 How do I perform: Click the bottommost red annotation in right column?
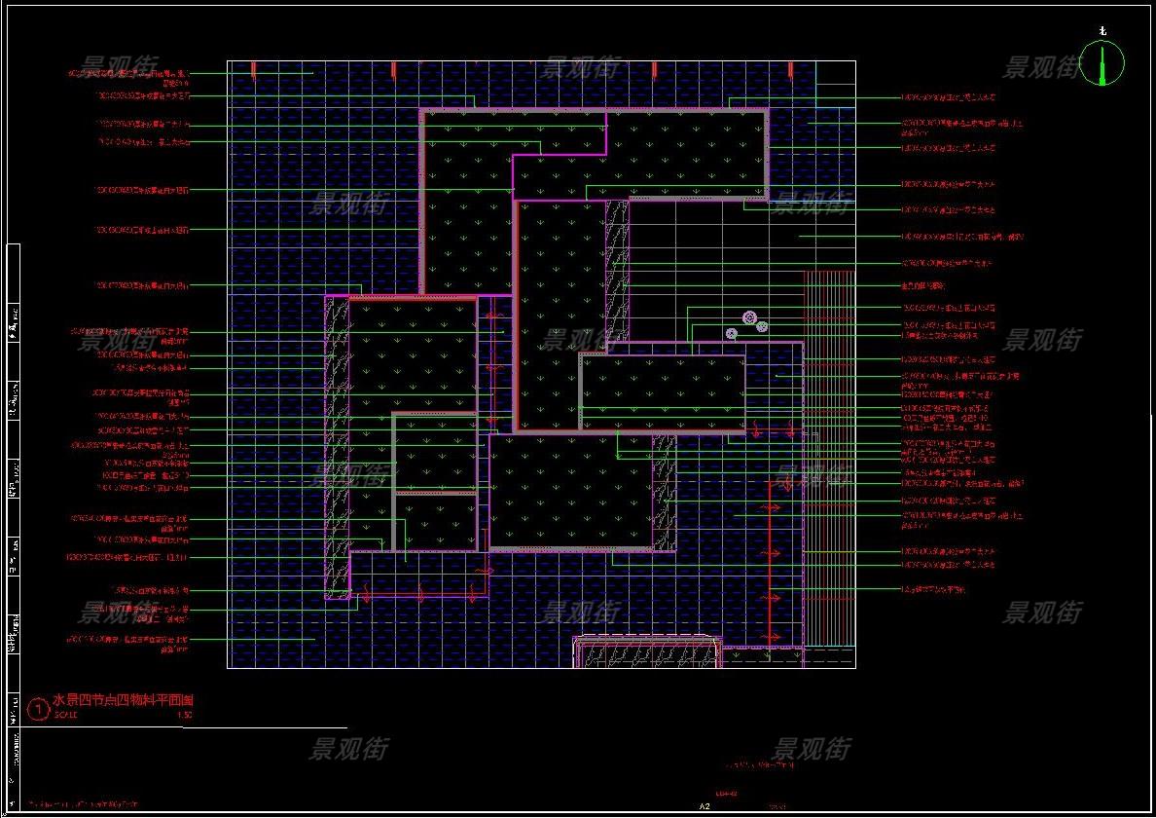point(933,589)
